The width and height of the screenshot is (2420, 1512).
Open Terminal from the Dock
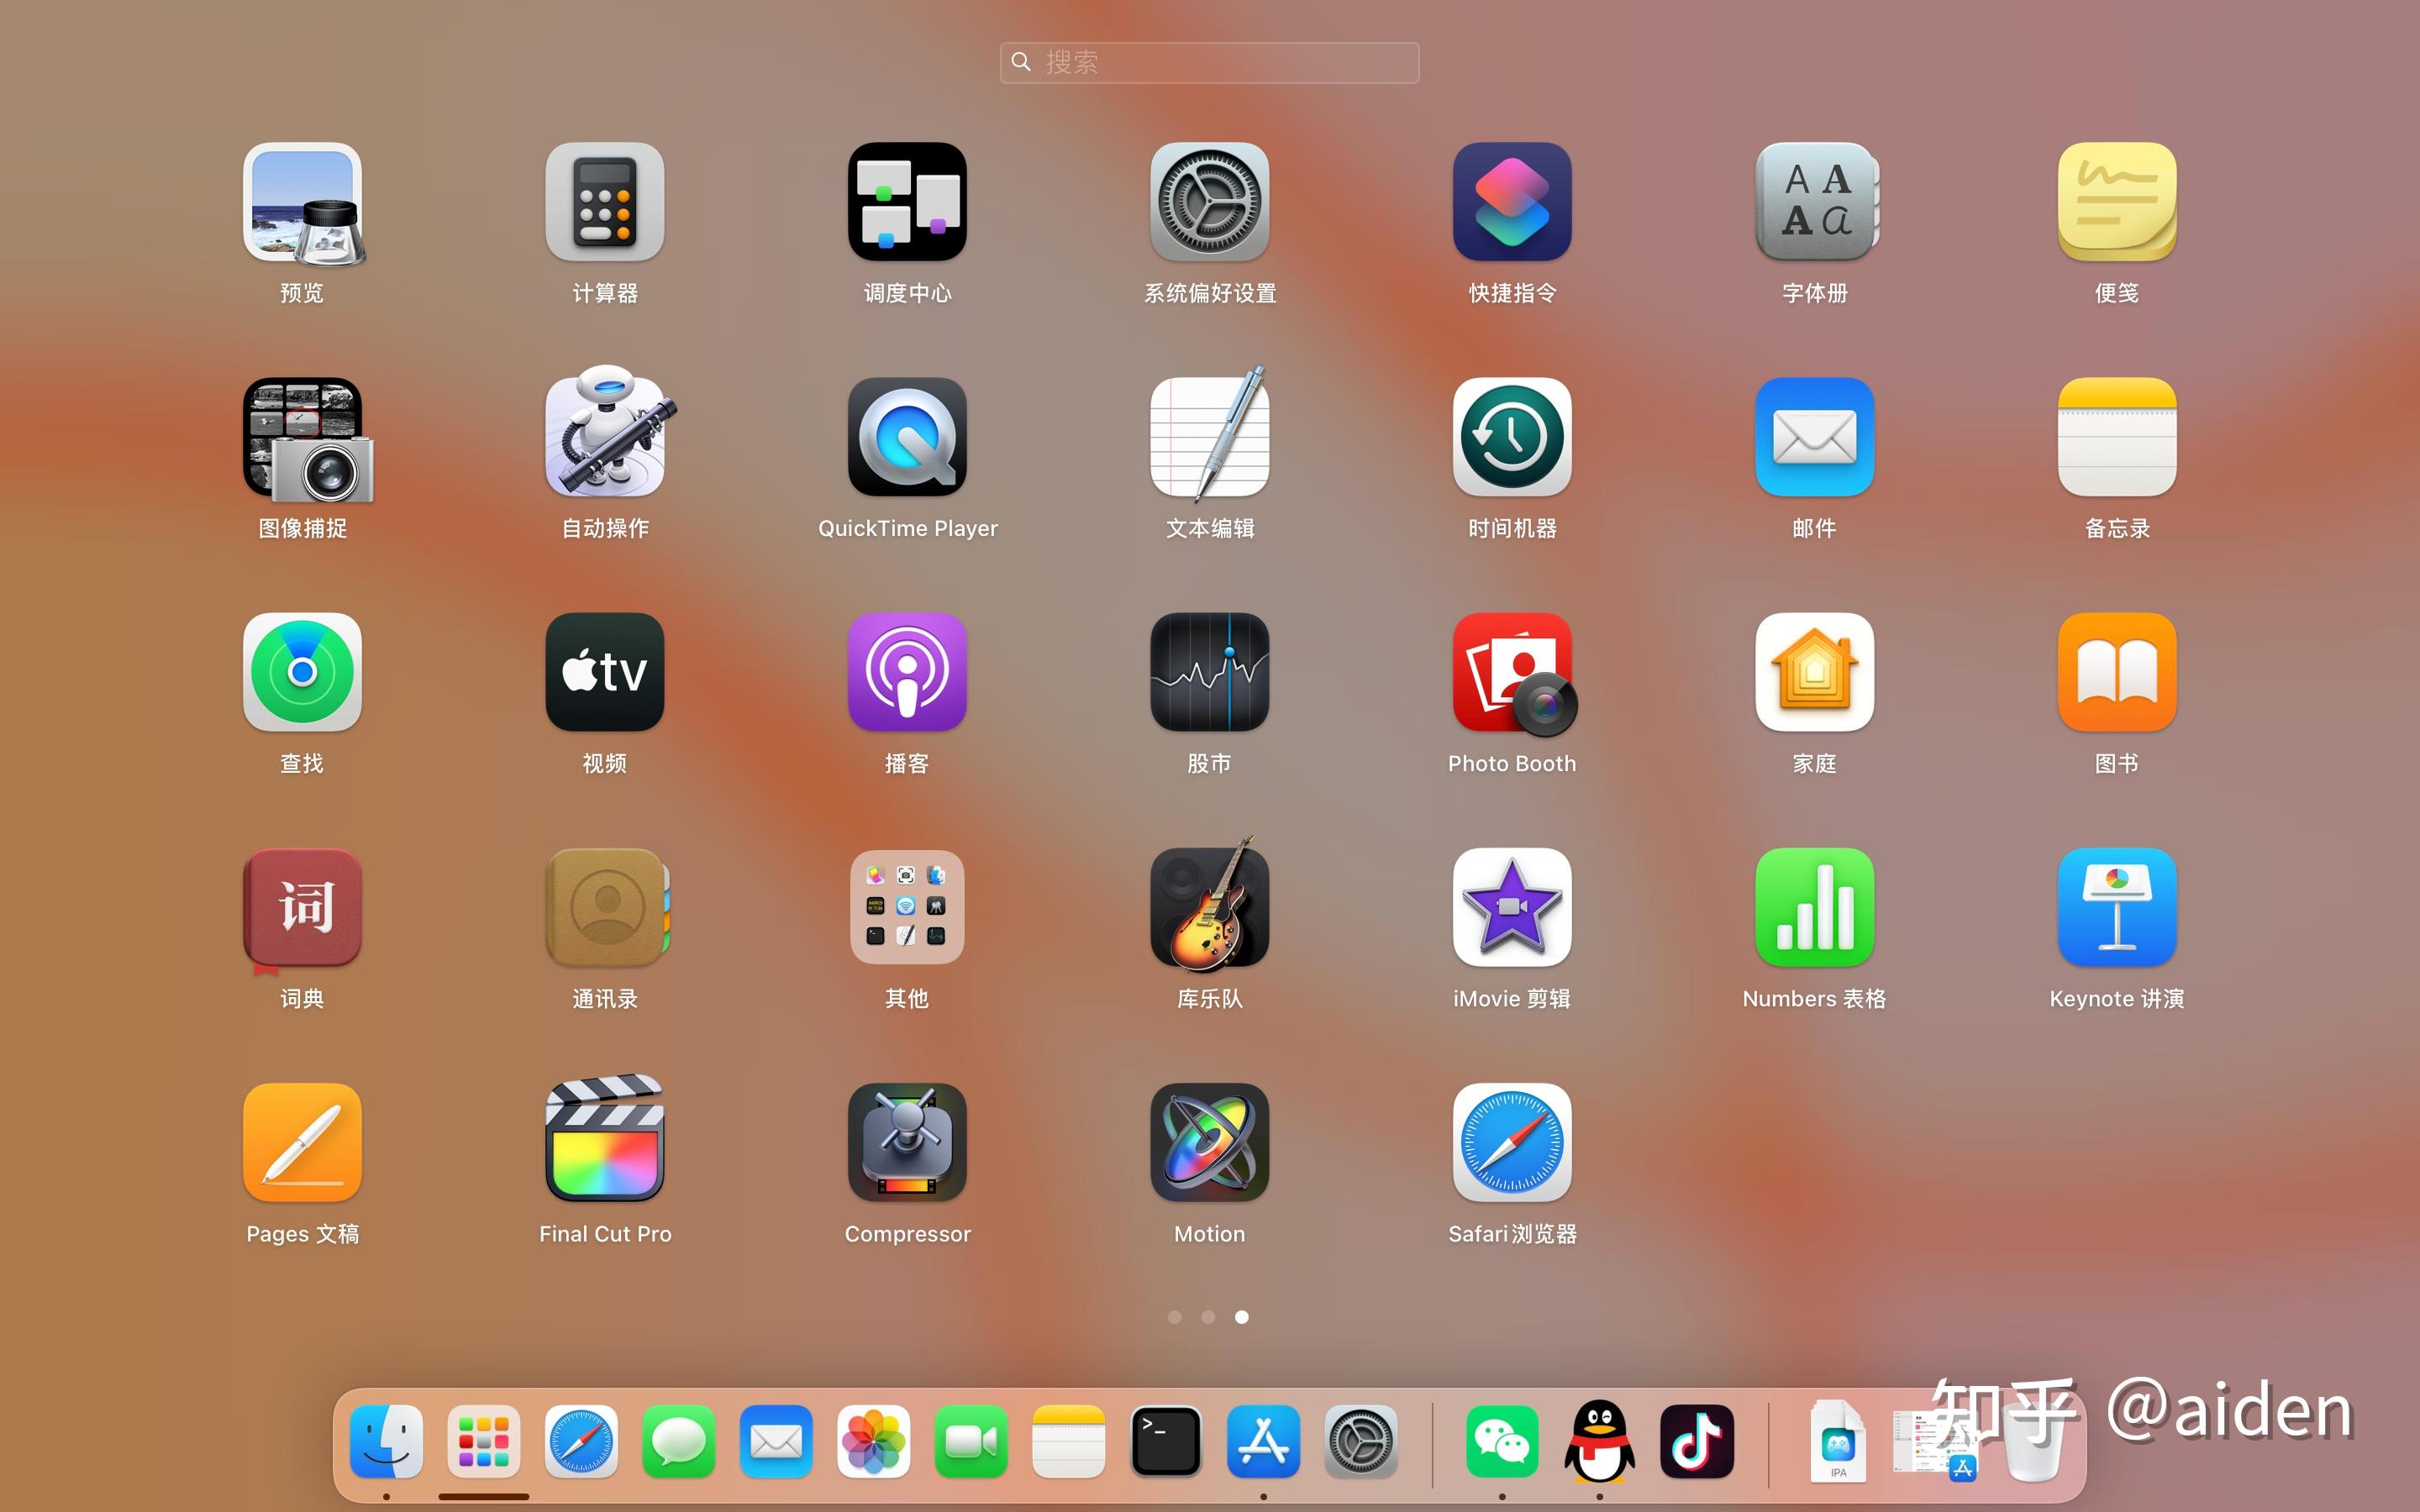coord(1166,1441)
